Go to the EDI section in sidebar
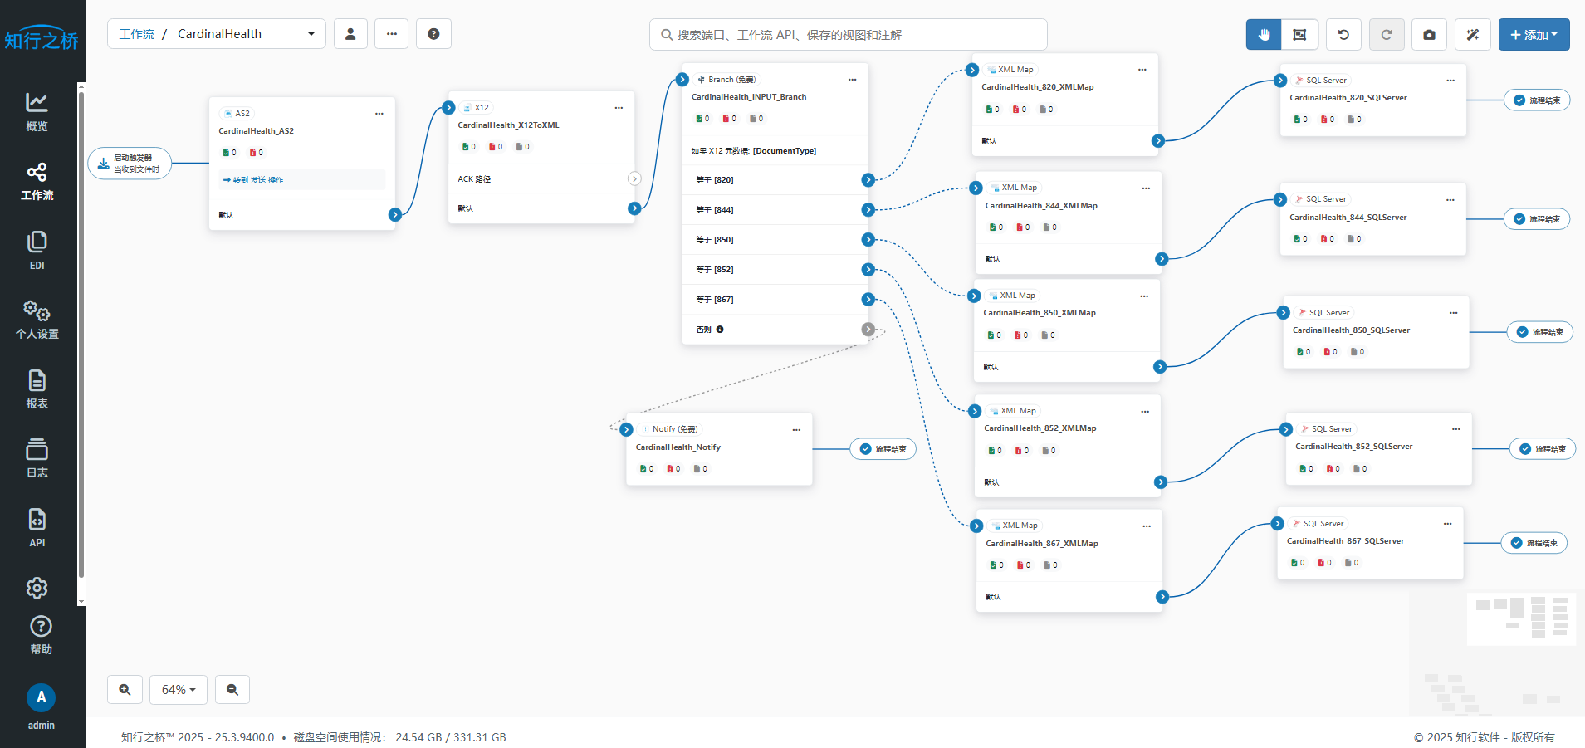 pyautogui.click(x=37, y=251)
